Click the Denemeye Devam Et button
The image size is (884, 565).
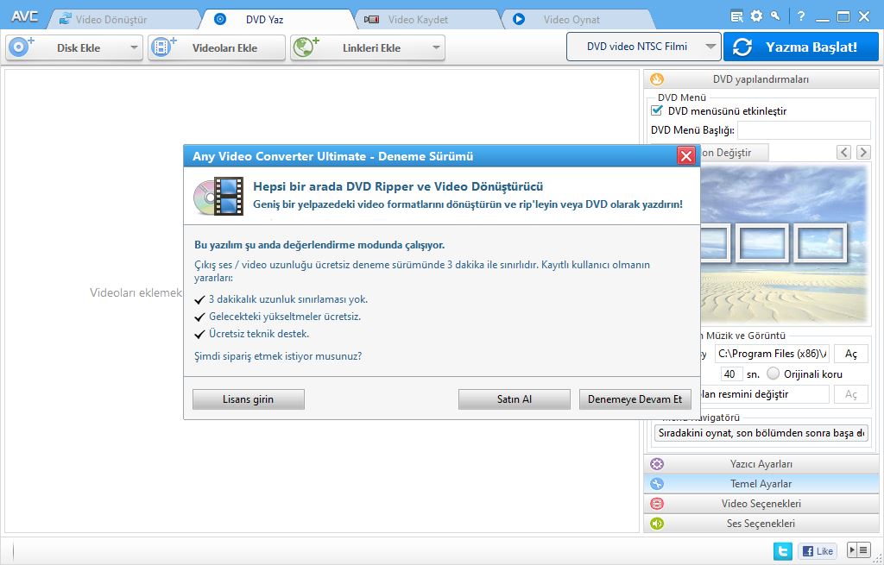point(635,399)
